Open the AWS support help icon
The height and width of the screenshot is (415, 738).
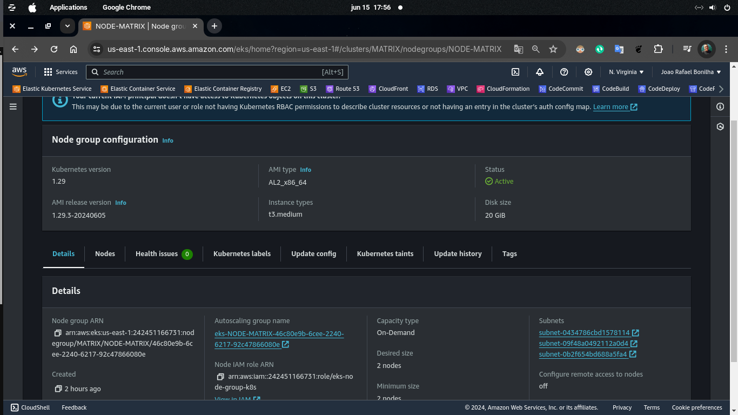[x=564, y=72]
